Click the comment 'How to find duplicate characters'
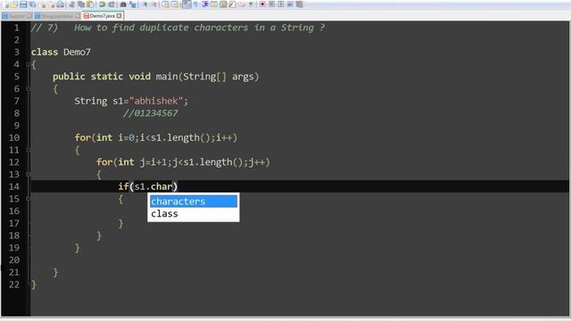Screen dimensions: 571x321 (x=161, y=28)
